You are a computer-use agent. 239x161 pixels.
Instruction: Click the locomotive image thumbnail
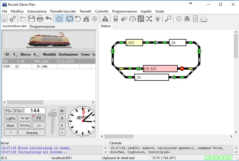[x=49, y=40]
